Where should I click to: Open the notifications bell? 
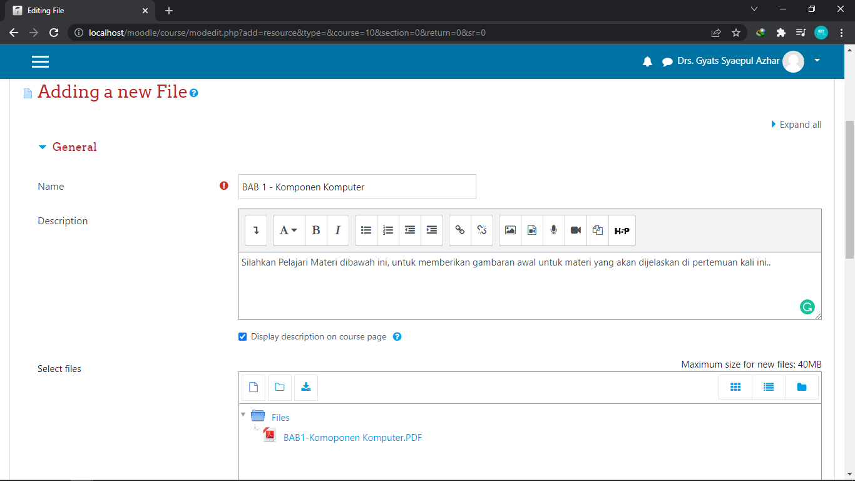[648, 61]
